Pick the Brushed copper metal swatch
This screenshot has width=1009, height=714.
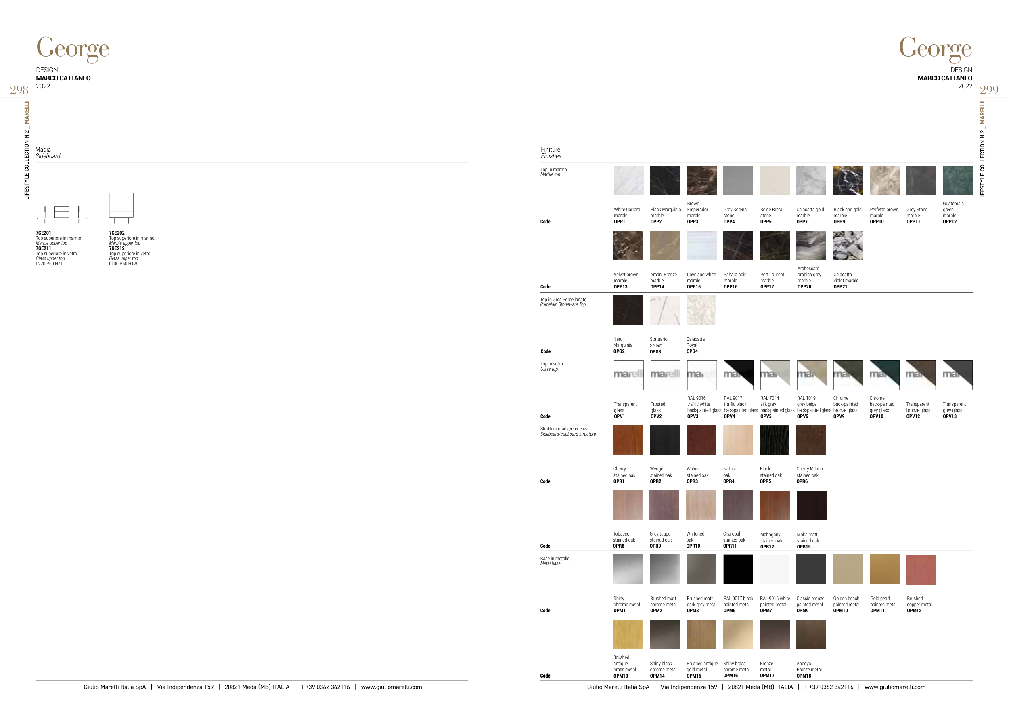(921, 569)
